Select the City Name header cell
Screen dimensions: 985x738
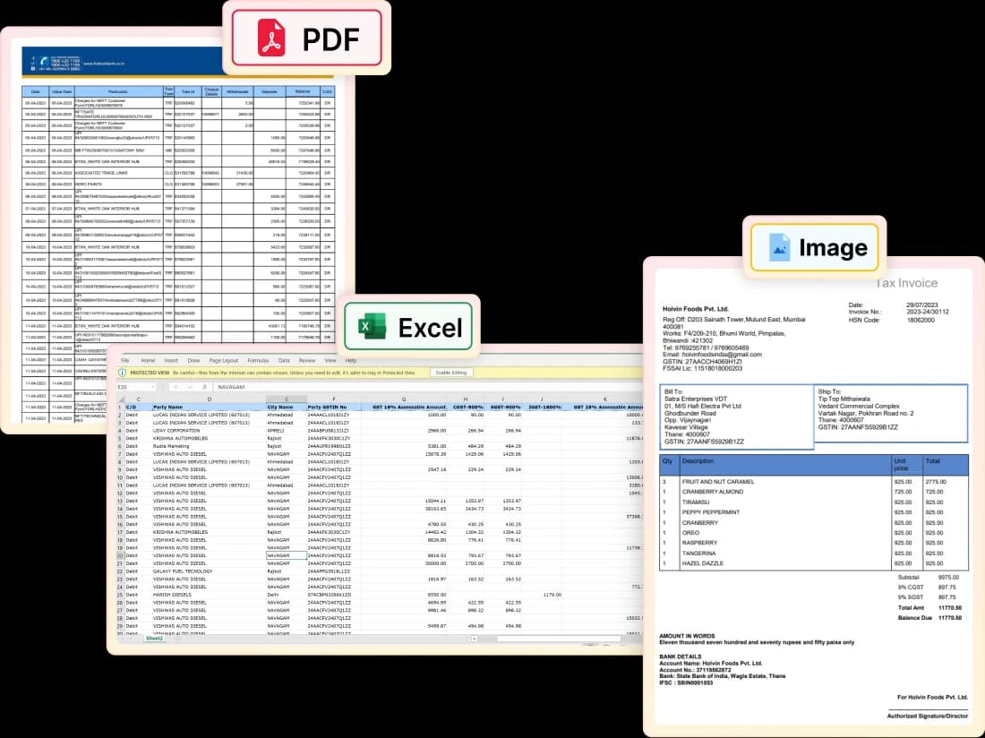tap(286, 407)
